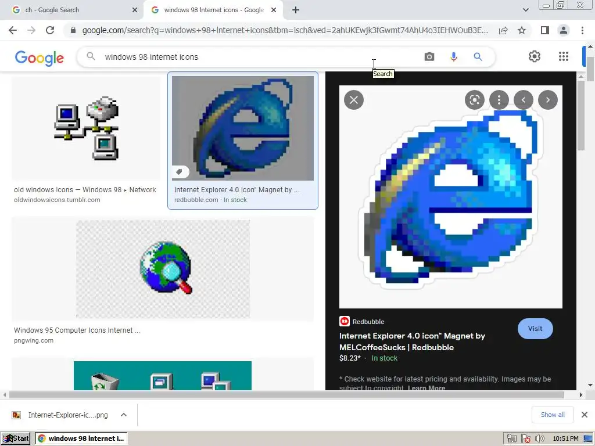Use Lens on the previewed image
This screenshot has height=446, width=595.
tap(474, 100)
